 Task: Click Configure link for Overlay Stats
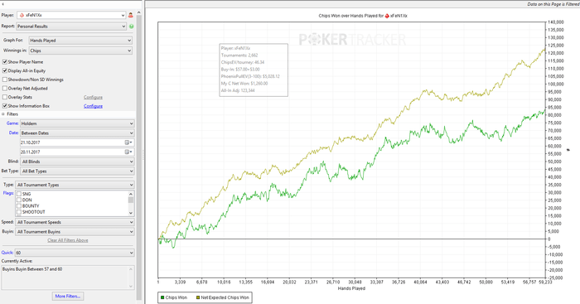pos(93,97)
